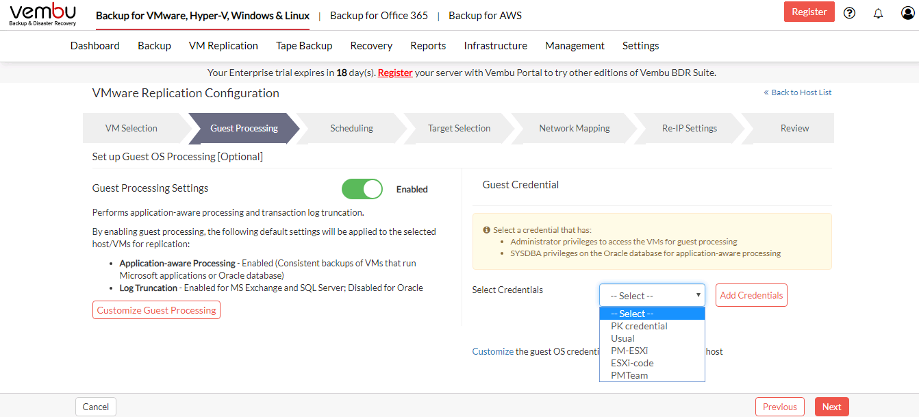The image size is (919, 417).
Task: Open the Settings menu
Action: 641,46
